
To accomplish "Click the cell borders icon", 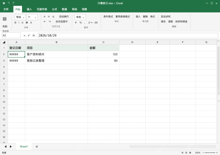I will pyautogui.click(x=27, y=22).
